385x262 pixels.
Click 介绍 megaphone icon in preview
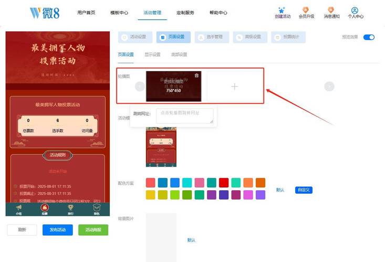pyautogui.click(x=19, y=208)
